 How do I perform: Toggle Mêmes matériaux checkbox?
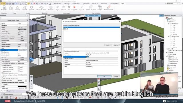tap(2, 66)
